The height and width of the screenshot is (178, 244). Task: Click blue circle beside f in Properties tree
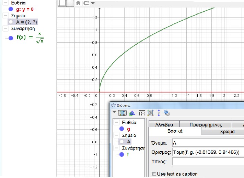coord(122,155)
